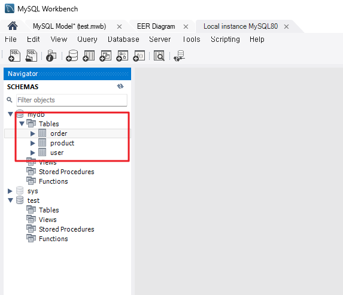Select mydb Functions node
The height and width of the screenshot is (295, 343).
pyautogui.click(x=53, y=181)
